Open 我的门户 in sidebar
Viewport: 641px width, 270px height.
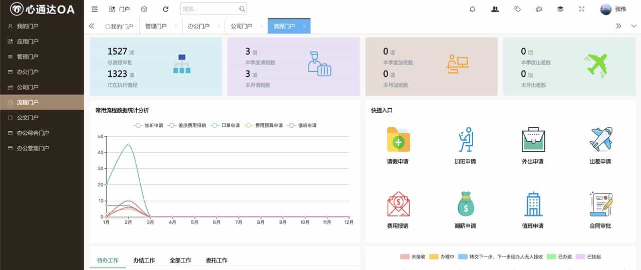[x=42, y=26]
